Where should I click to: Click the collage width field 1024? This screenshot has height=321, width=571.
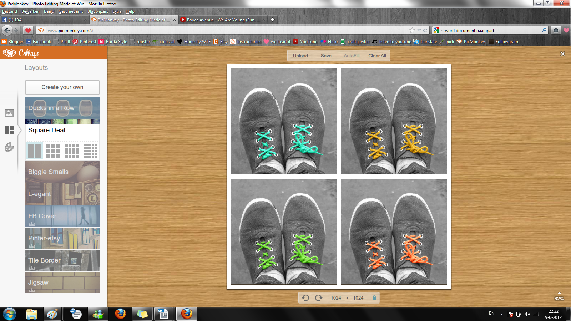click(x=336, y=298)
